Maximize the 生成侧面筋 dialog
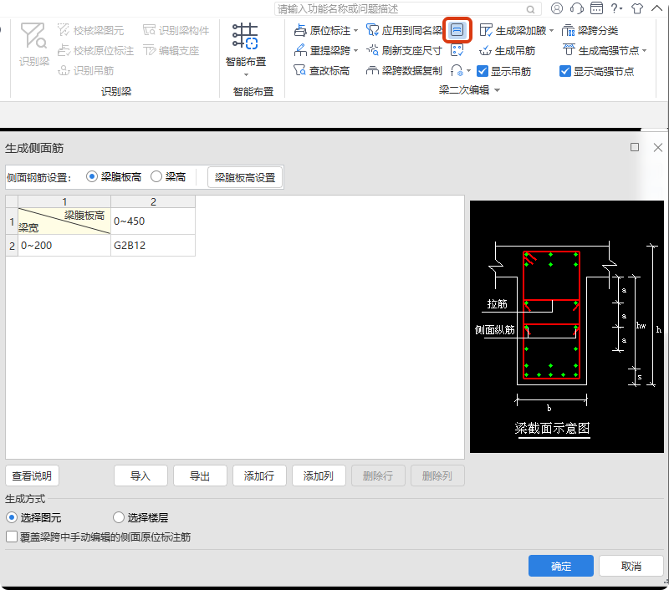Viewport: 669px width, 590px height. pyautogui.click(x=635, y=147)
